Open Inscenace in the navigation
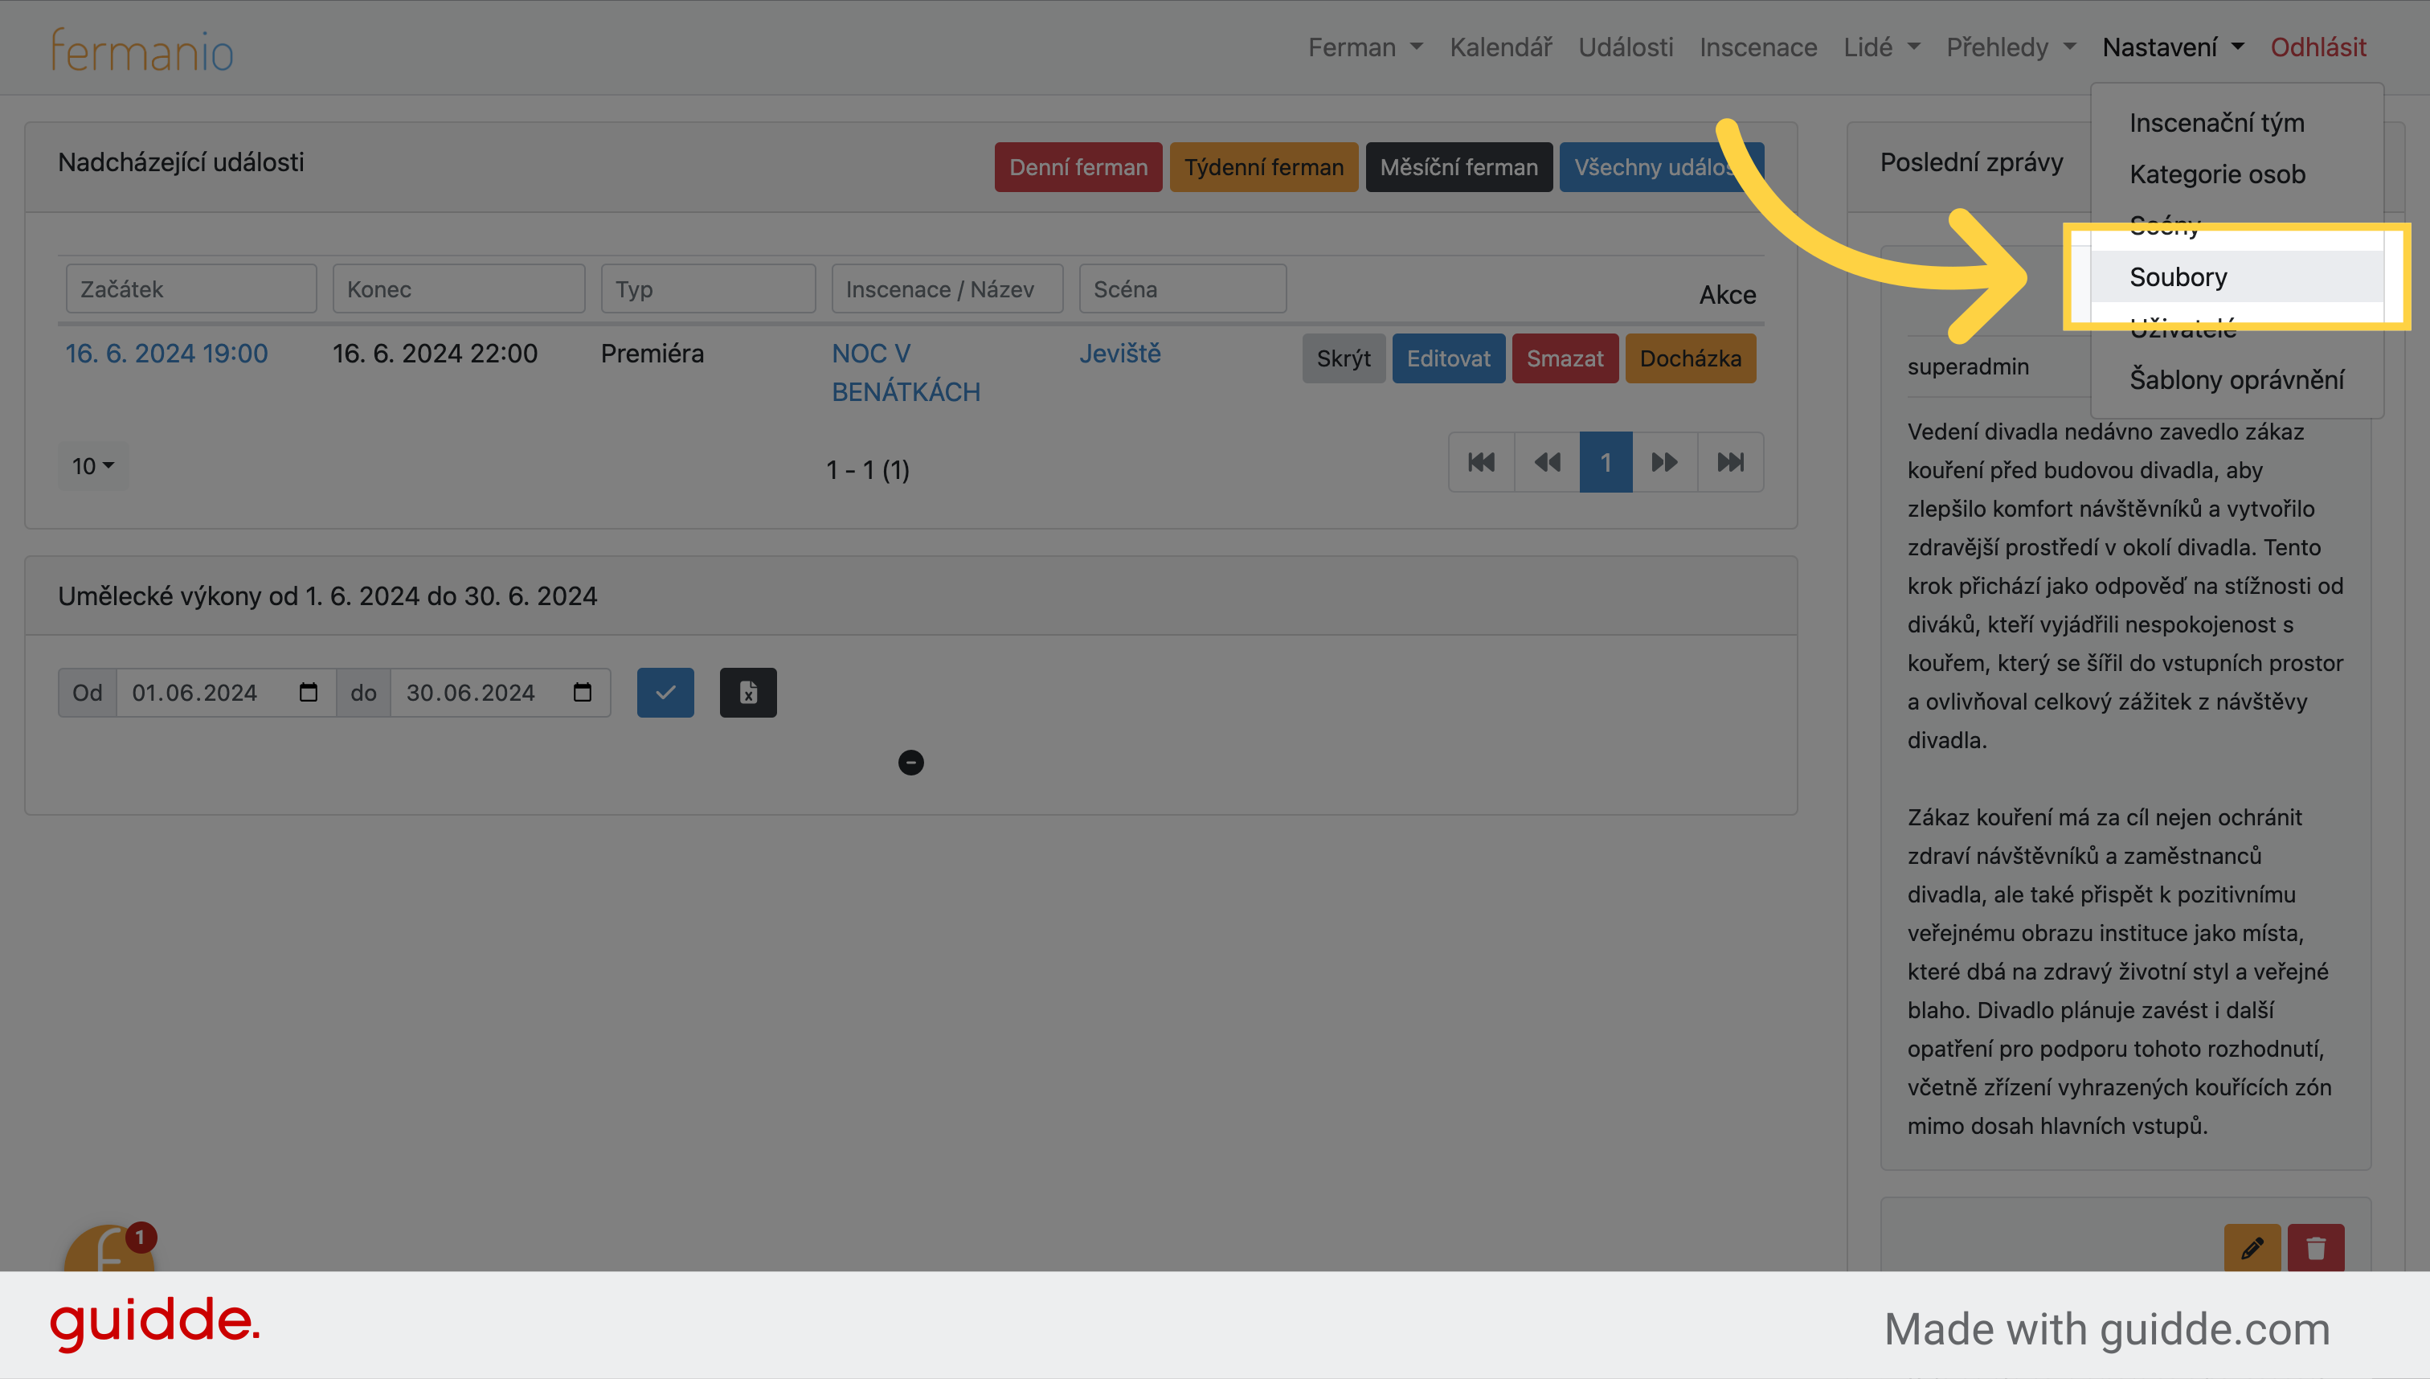The image size is (2430, 1379). [1758, 47]
